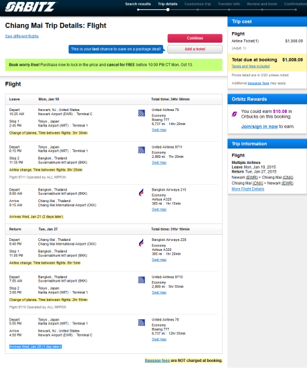Click Taxes and fees included link
Viewport: 307px width, 368px height.
tap(250, 66)
